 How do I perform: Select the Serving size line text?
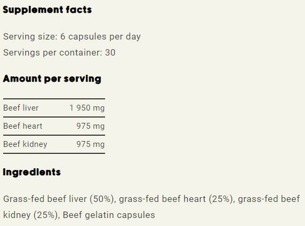(x=72, y=37)
